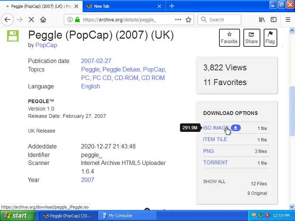Go back to the previous page
Screen dimensions: 295x221
pyautogui.click(x=7, y=20)
